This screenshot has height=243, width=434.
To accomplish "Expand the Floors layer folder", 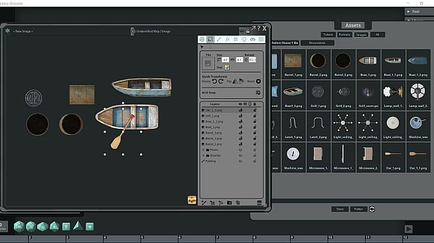I will coord(204,150).
